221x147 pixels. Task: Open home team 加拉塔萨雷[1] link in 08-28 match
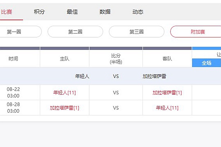click(64, 108)
